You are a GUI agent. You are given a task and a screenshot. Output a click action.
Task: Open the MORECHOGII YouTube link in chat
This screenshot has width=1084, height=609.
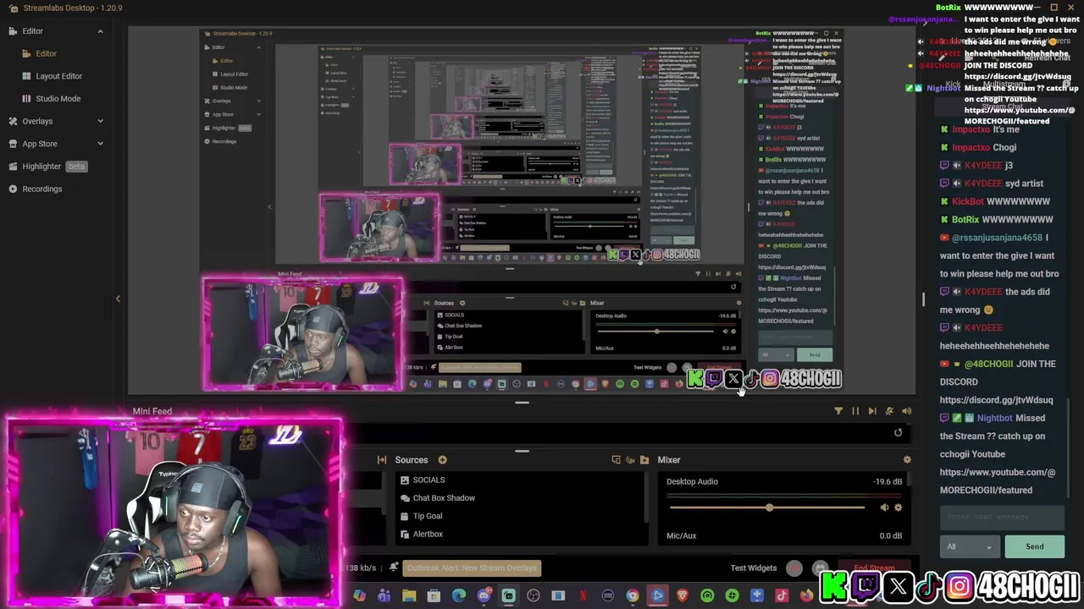(x=997, y=481)
